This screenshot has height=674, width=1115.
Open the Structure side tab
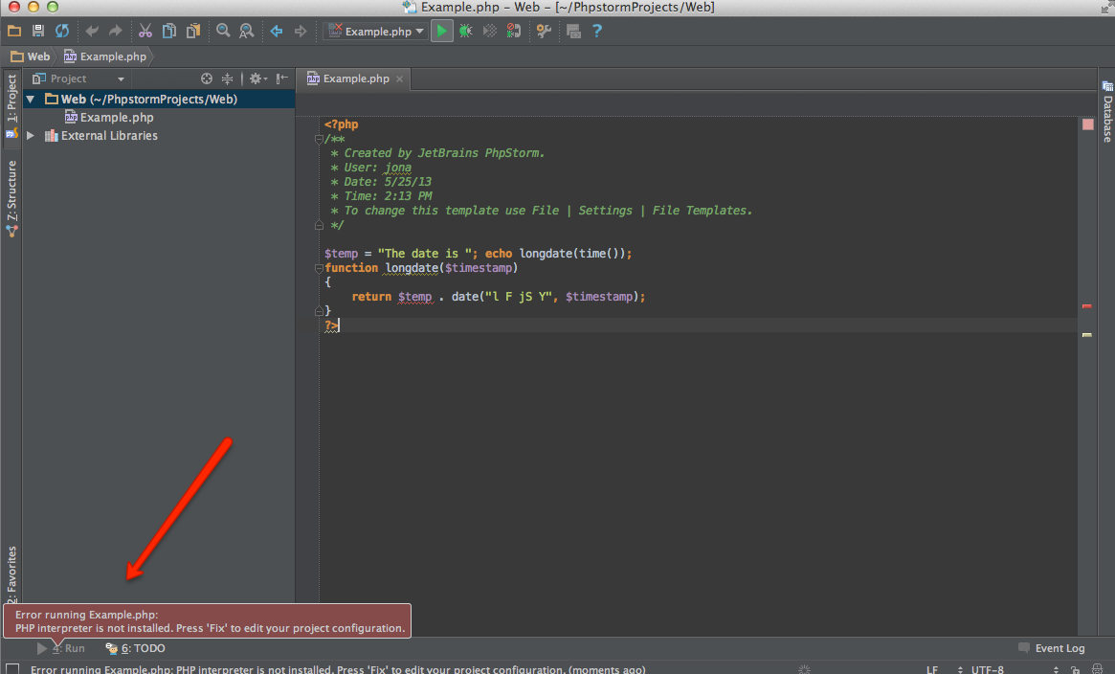coord(11,197)
